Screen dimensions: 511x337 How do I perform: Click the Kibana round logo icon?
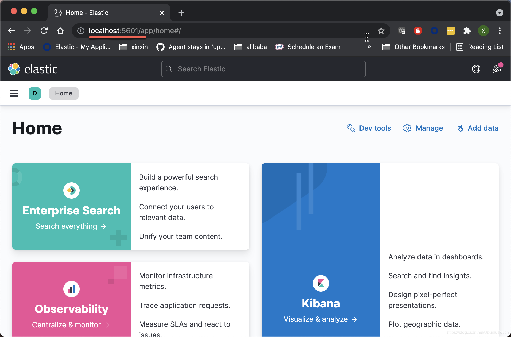[x=321, y=283]
